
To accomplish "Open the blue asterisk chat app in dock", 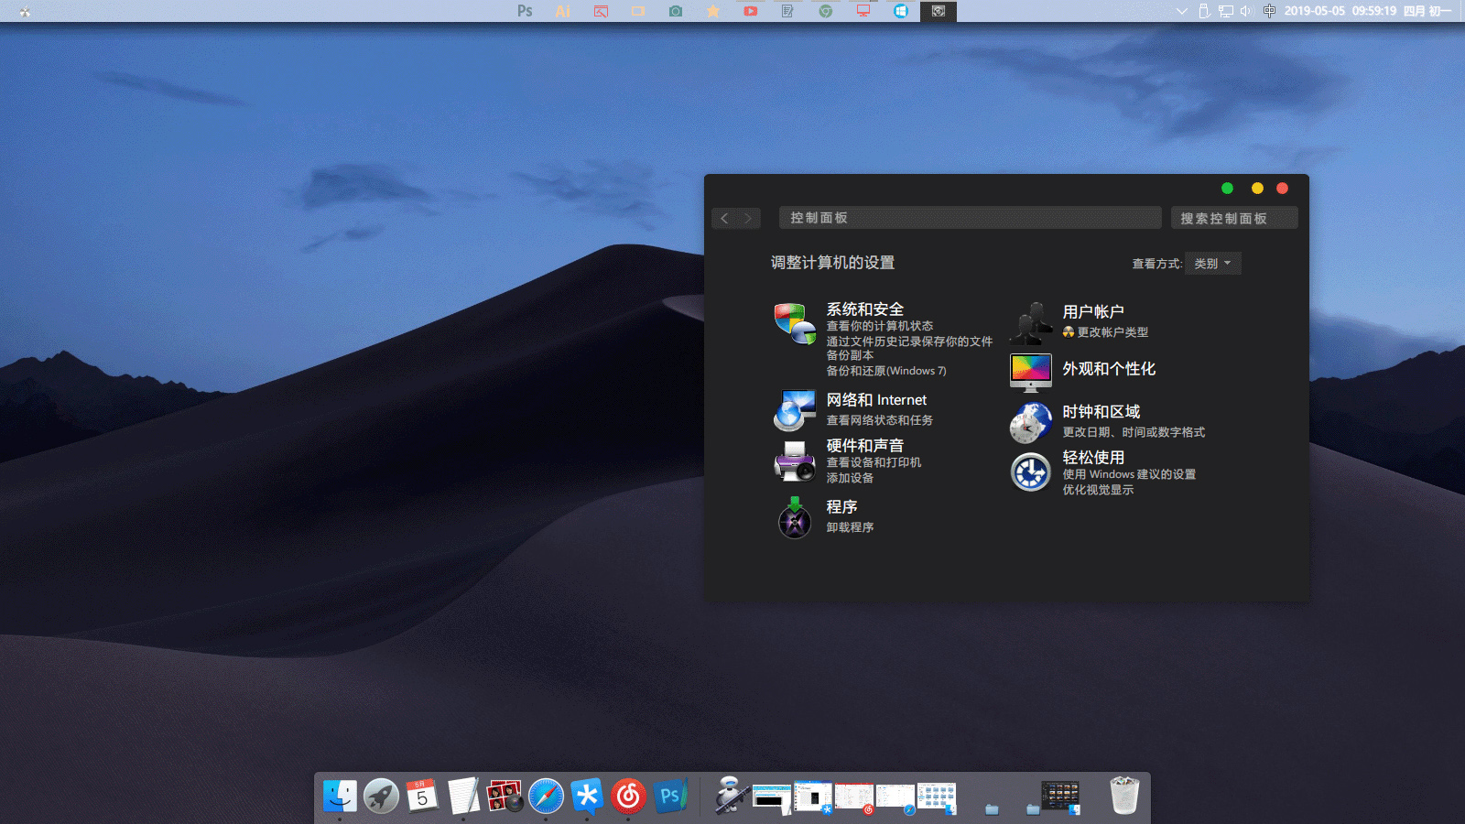I will (x=587, y=796).
